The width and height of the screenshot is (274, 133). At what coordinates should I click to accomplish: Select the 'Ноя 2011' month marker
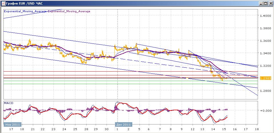[13, 124]
